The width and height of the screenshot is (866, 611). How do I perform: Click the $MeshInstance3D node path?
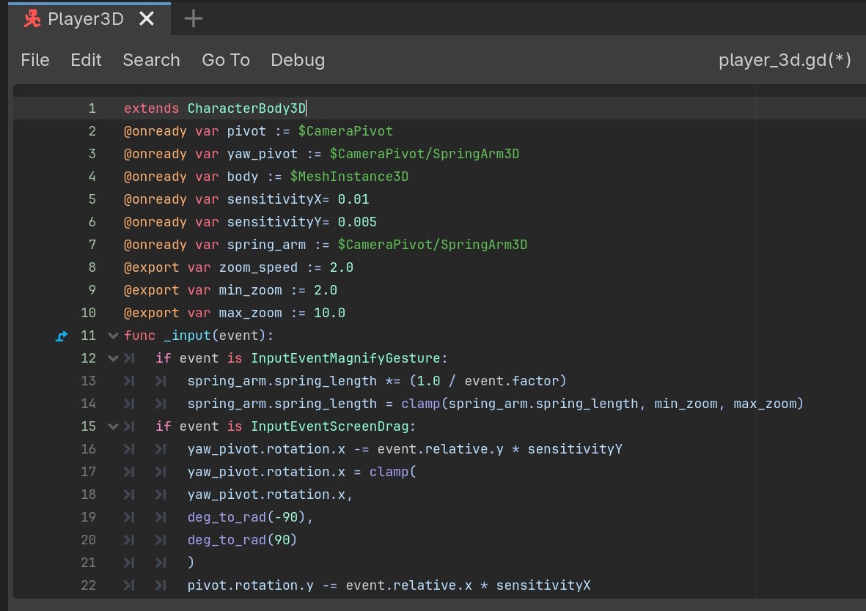[x=349, y=177]
